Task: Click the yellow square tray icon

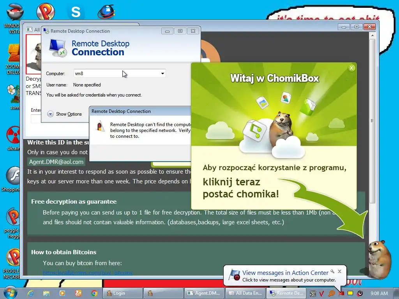Action: (350, 293)
